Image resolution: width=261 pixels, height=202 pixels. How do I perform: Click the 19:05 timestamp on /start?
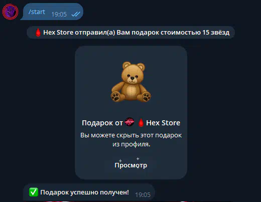(59, 15)
